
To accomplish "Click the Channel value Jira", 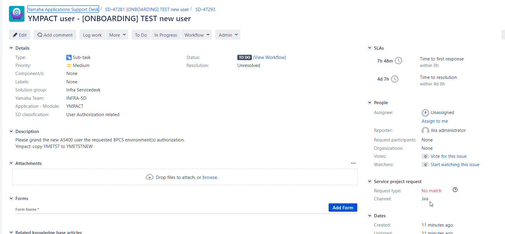I will (x=425, y=199).
